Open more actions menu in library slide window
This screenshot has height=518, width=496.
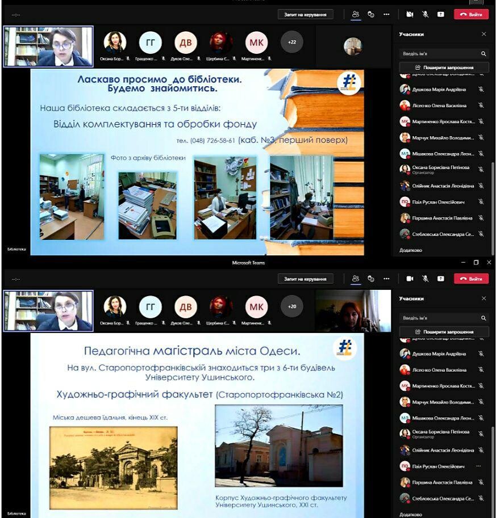386,15
